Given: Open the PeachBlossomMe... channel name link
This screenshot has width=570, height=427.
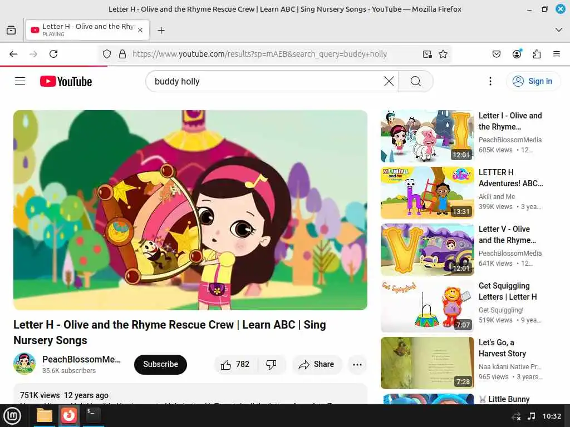Looking at the screenshot, I should (81, 359).
